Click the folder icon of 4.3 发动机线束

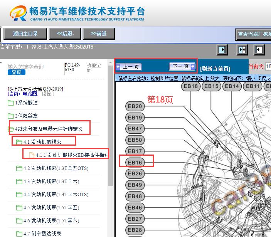click(x=19, y=182)
